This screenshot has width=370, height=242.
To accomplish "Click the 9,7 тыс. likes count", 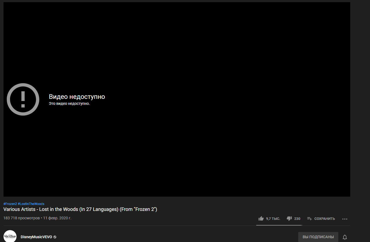I will [x=273, y=219].
